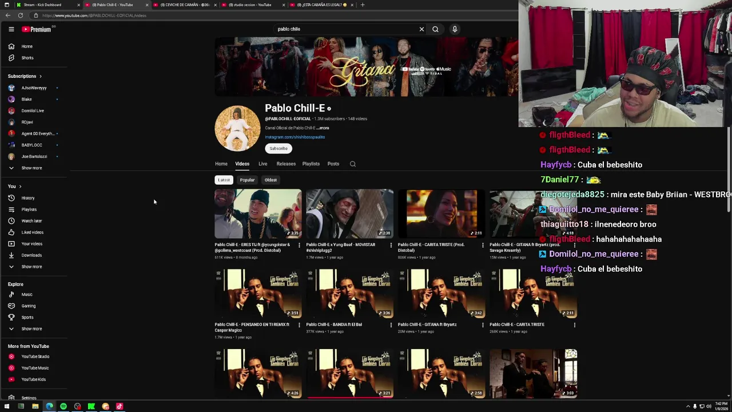Open YouTube Music from sidebar

coord(34,368)
